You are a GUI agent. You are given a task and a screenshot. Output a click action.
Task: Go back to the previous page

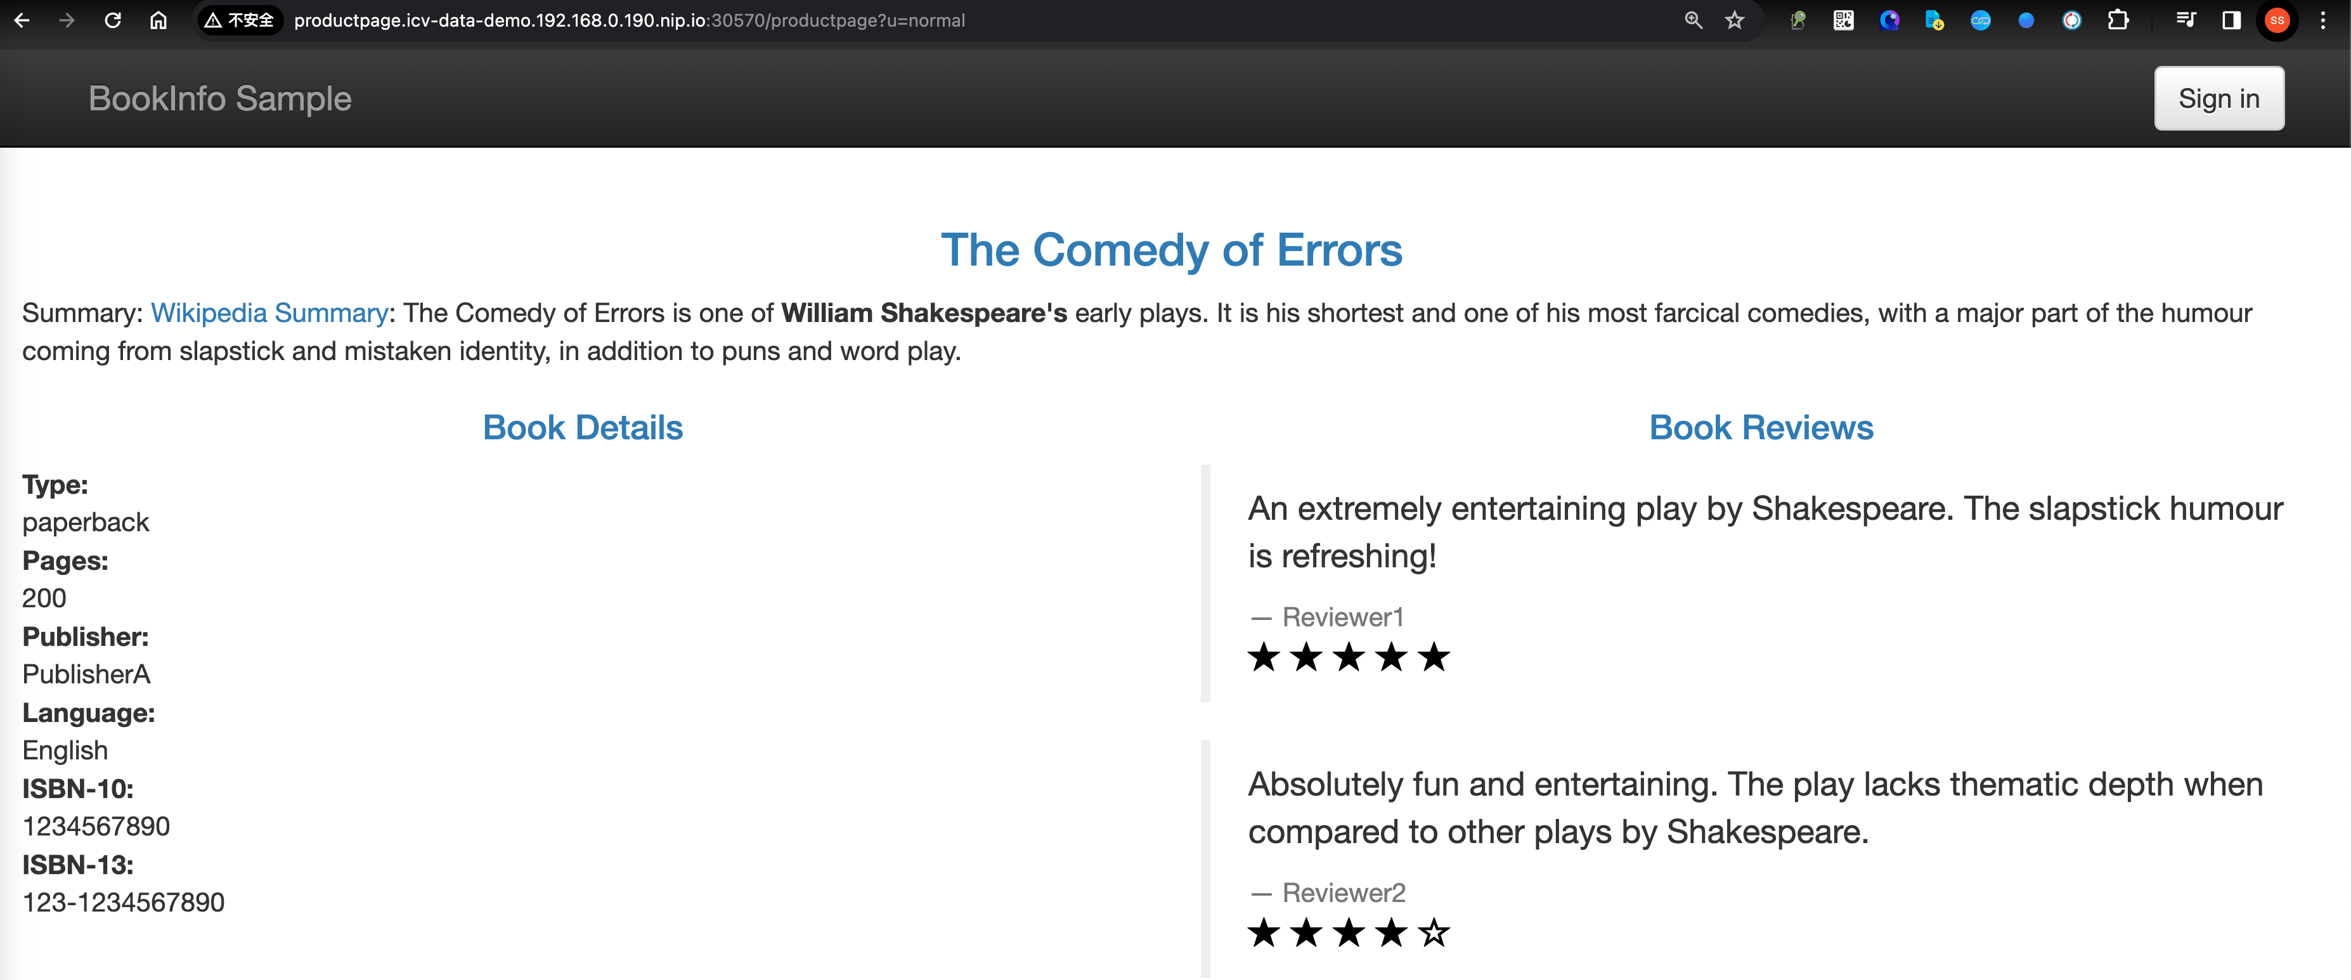pyautogui.click(x=23, y=20)
